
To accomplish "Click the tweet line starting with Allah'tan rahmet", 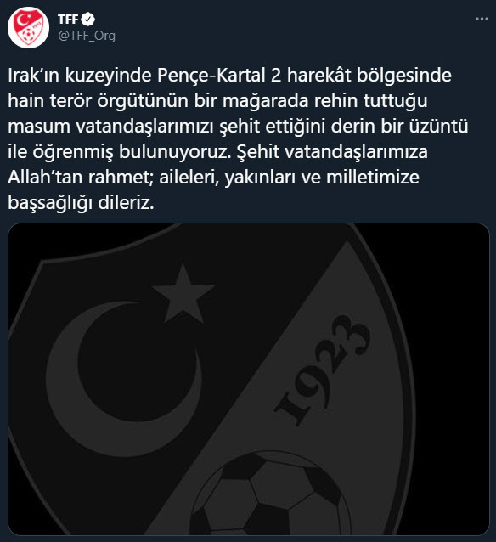I will 213,177.
